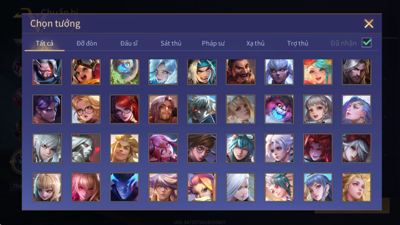Open the Đấu sĩ tab
The width and height of the screenshot is (400, 225).
(129, 43)
